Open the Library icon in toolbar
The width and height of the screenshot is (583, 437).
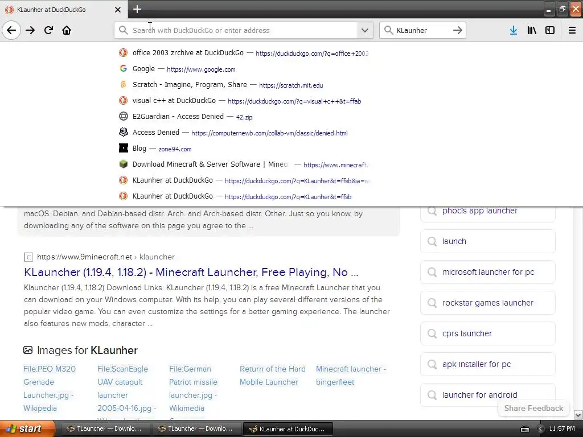[x=532, y=30]
